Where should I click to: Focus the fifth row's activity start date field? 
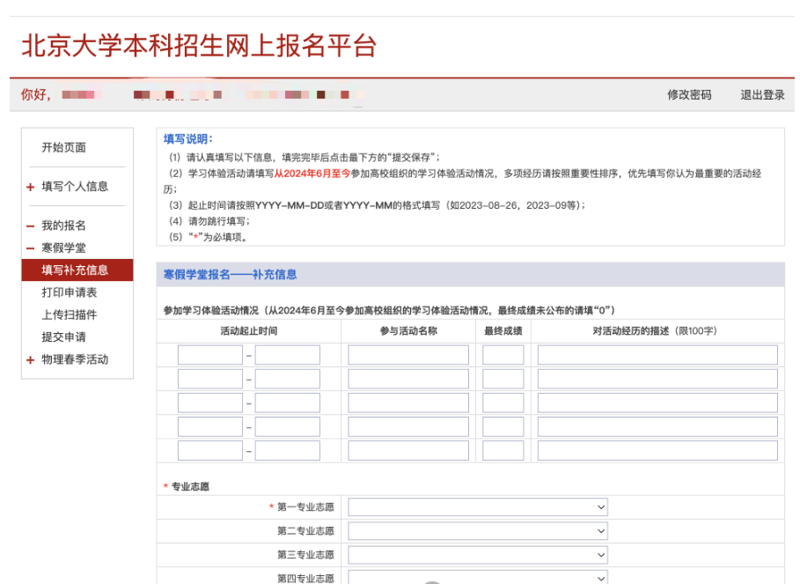click(210, 451)
